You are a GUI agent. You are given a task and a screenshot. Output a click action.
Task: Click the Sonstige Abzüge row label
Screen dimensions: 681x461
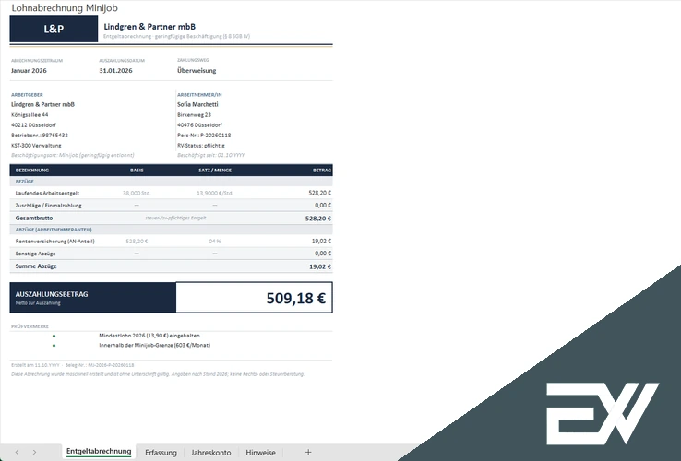point(35,254)
